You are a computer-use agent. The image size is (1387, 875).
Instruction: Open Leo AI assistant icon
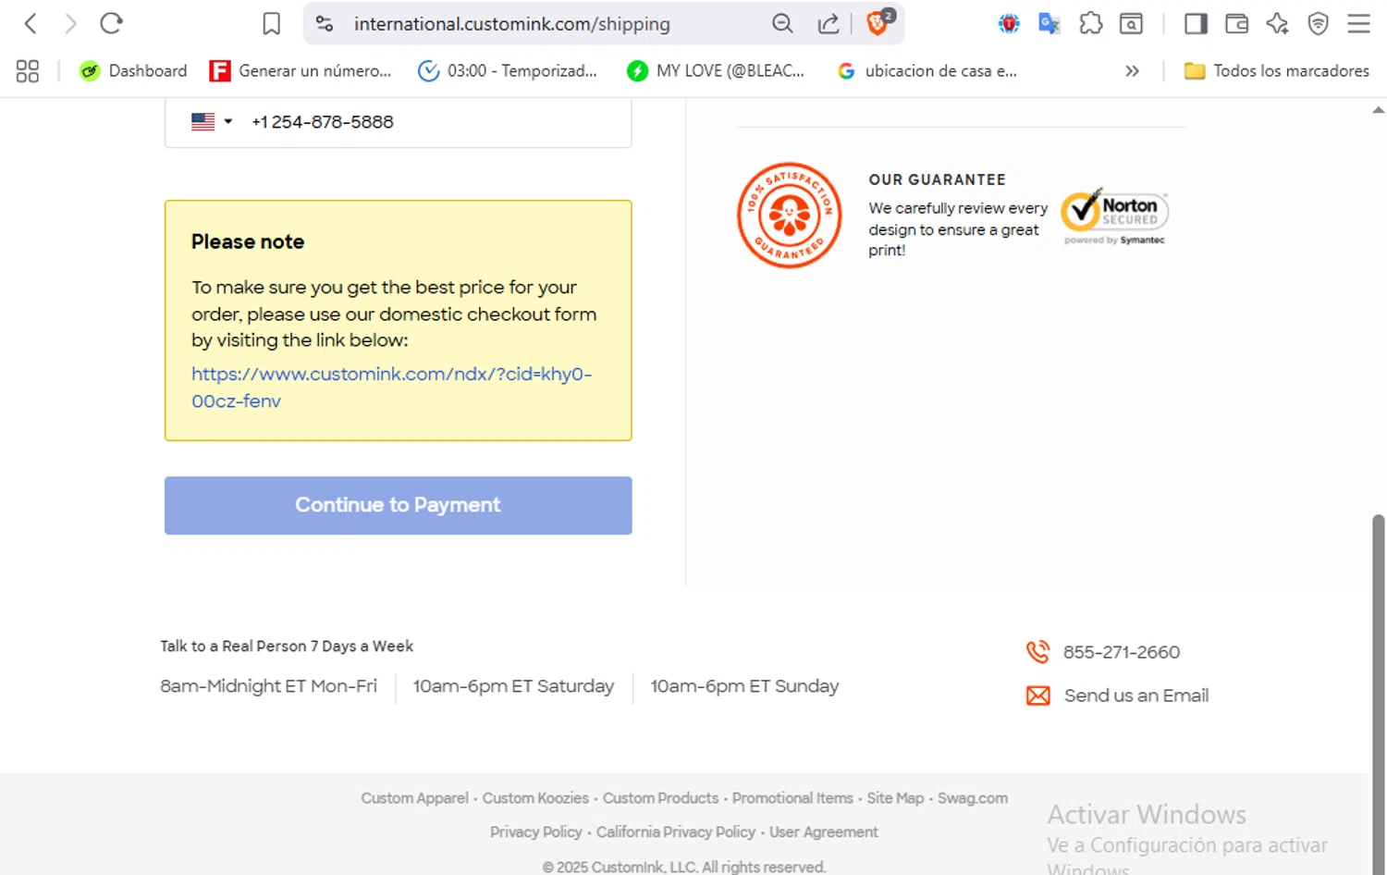1277,23
